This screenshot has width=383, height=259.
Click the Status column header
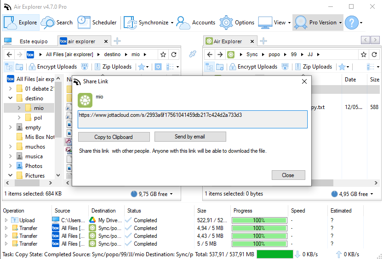tap(134, 211)
